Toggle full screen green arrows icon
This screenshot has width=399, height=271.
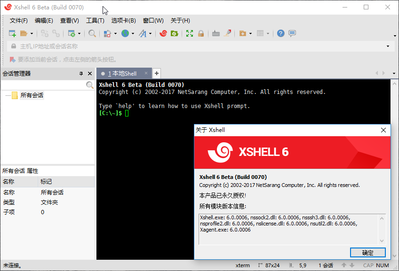click(189, 33)
